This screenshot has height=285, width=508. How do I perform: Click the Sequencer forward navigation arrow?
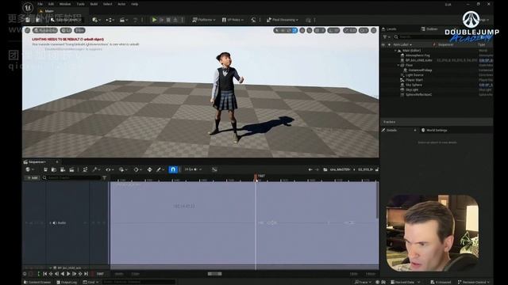(x=317, y=169)
